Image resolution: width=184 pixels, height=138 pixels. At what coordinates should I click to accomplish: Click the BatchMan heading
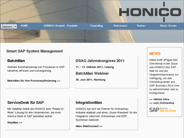(16, 61)
